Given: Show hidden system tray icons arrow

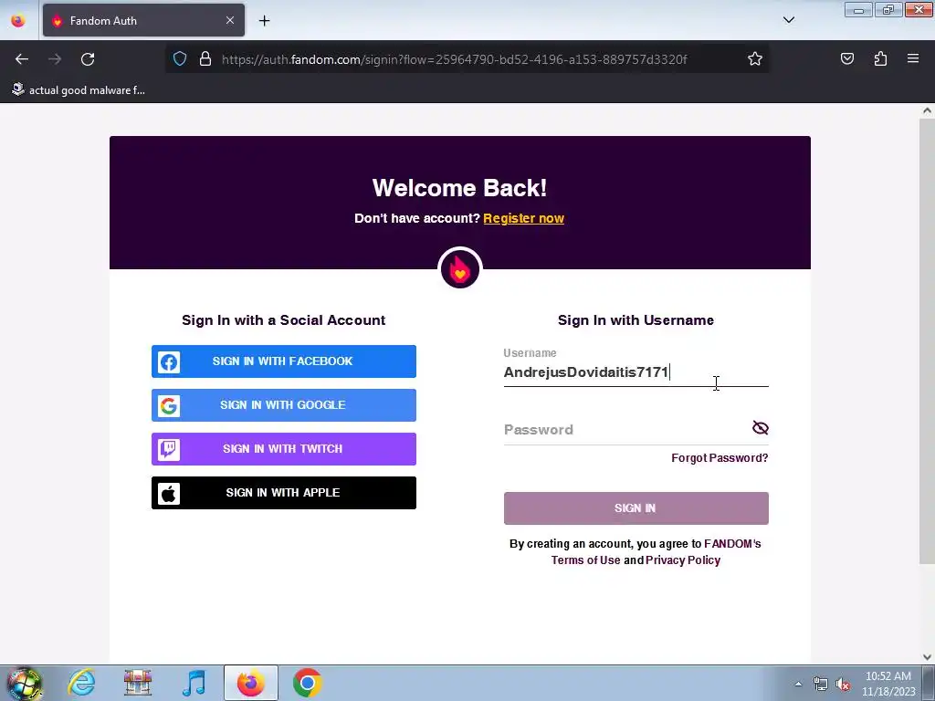Looking at the screenshot, I should click(x=798, y=684).
